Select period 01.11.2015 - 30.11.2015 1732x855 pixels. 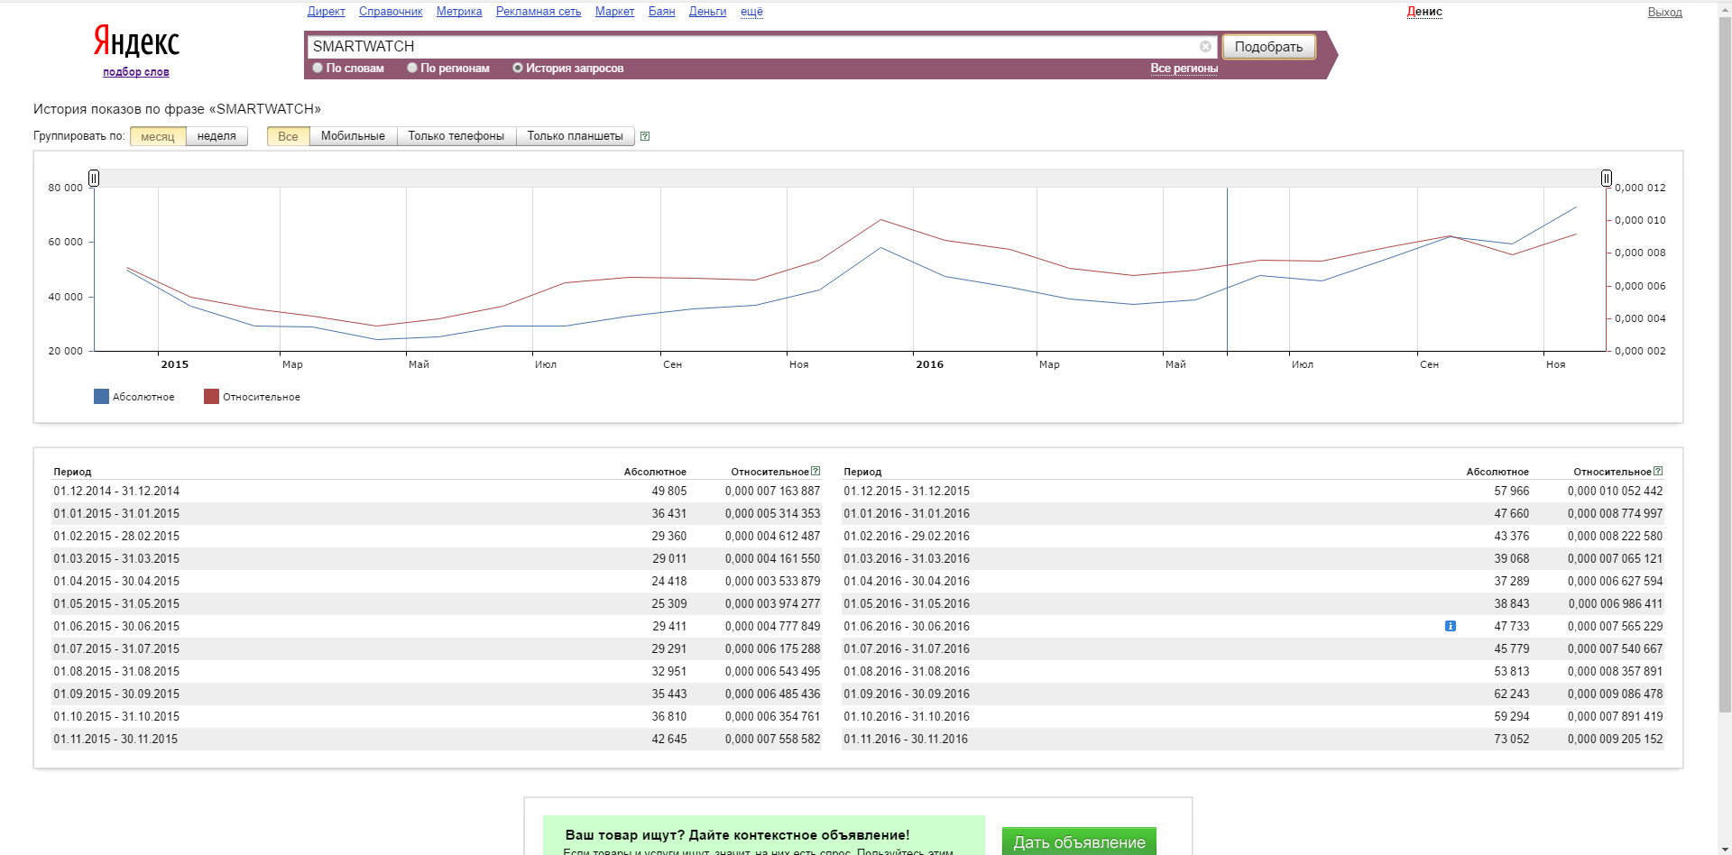pyautogui.click(x=115, y=740)
